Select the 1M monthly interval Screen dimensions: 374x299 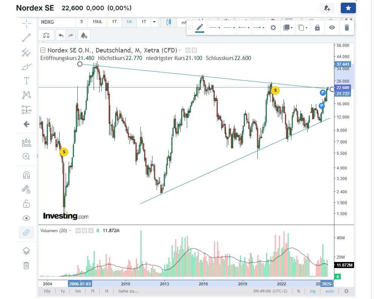[129, 22]
